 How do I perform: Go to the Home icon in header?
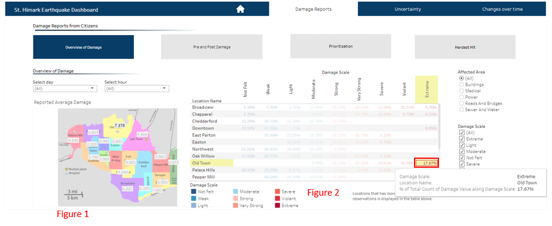click(240, 9)
